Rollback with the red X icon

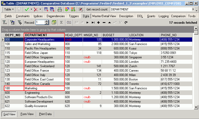(36, 9)
